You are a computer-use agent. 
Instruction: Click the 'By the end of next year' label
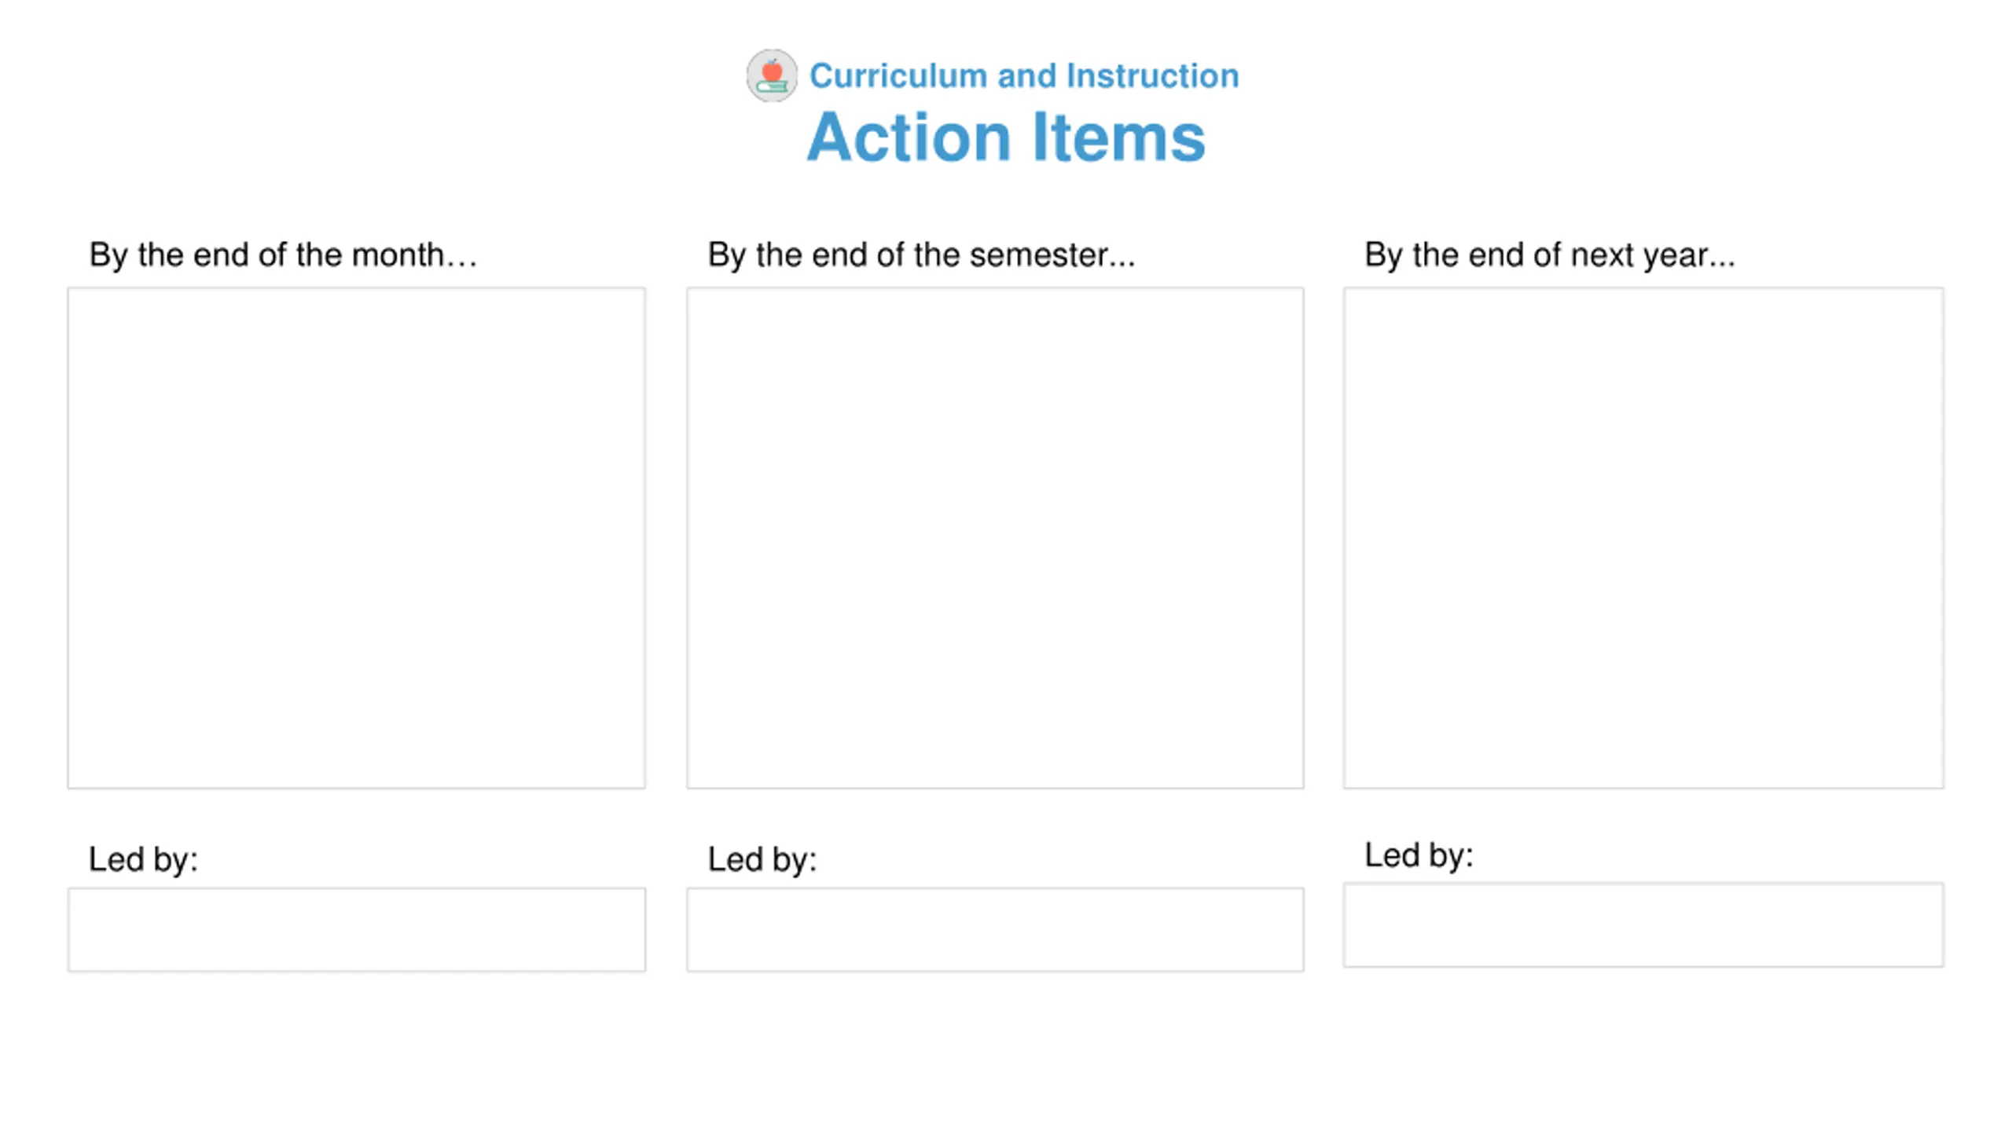pos(1549,255)
